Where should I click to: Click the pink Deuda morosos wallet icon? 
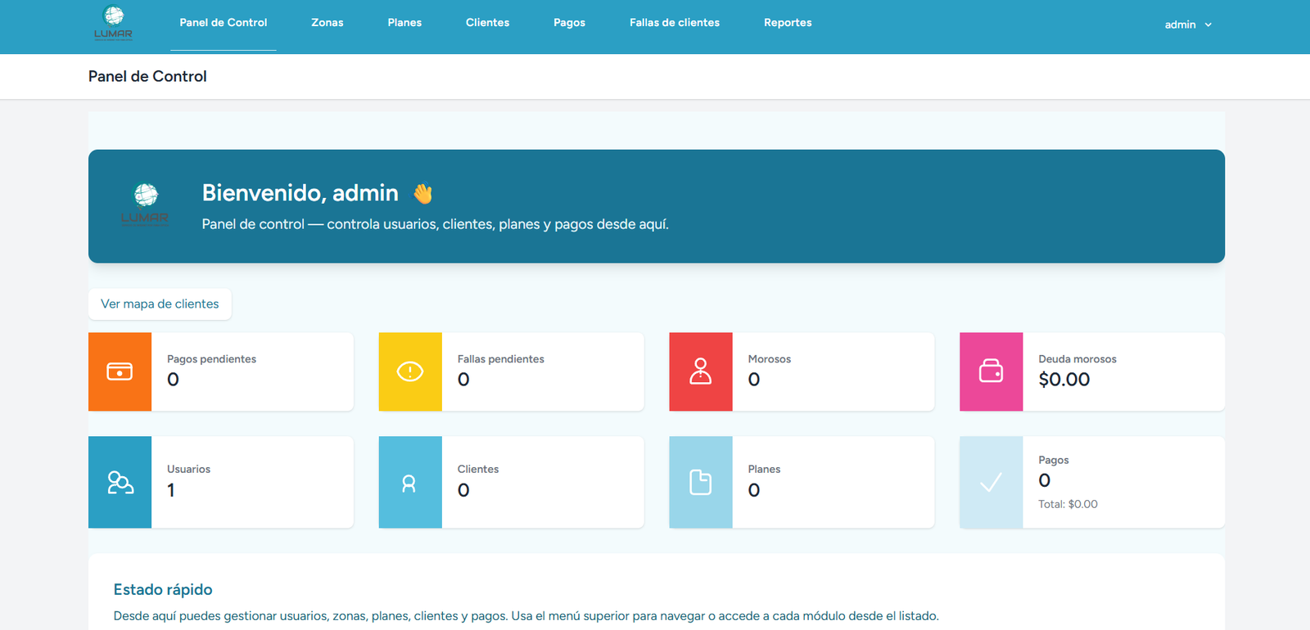point(992,371)
